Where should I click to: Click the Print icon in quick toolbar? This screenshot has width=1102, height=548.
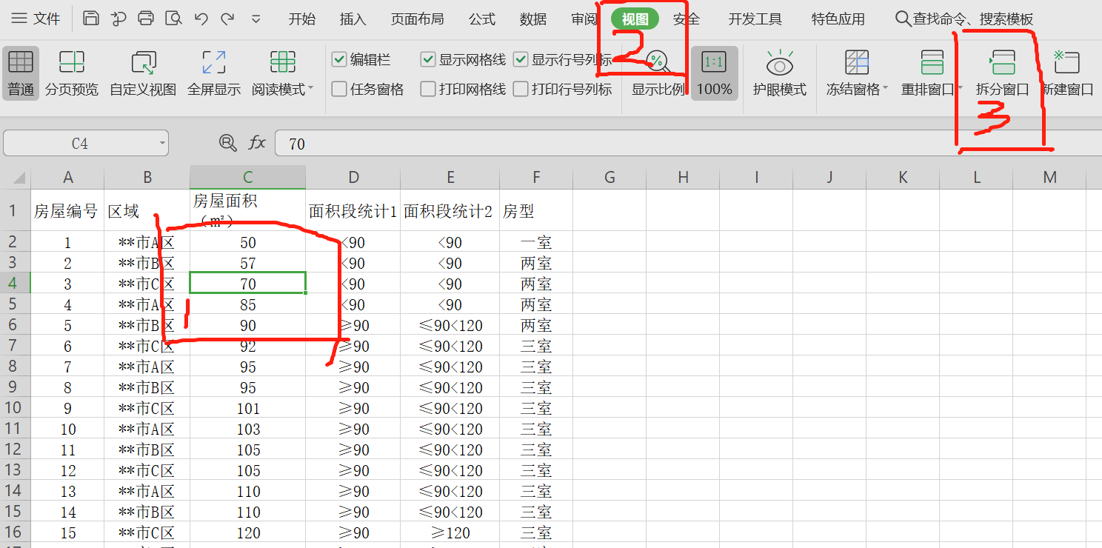tap(146, 19)
